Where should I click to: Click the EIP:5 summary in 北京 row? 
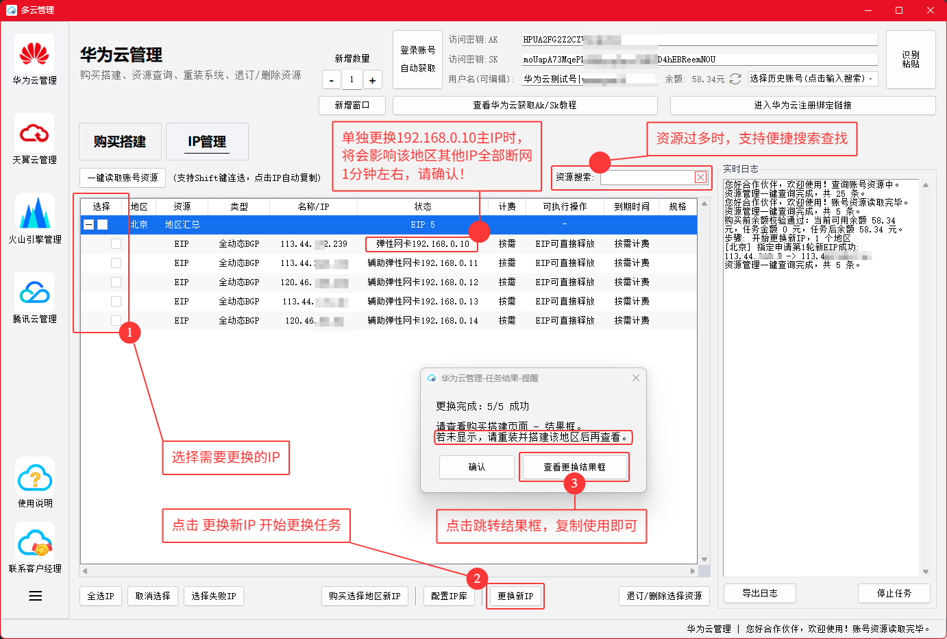point(423,224)
